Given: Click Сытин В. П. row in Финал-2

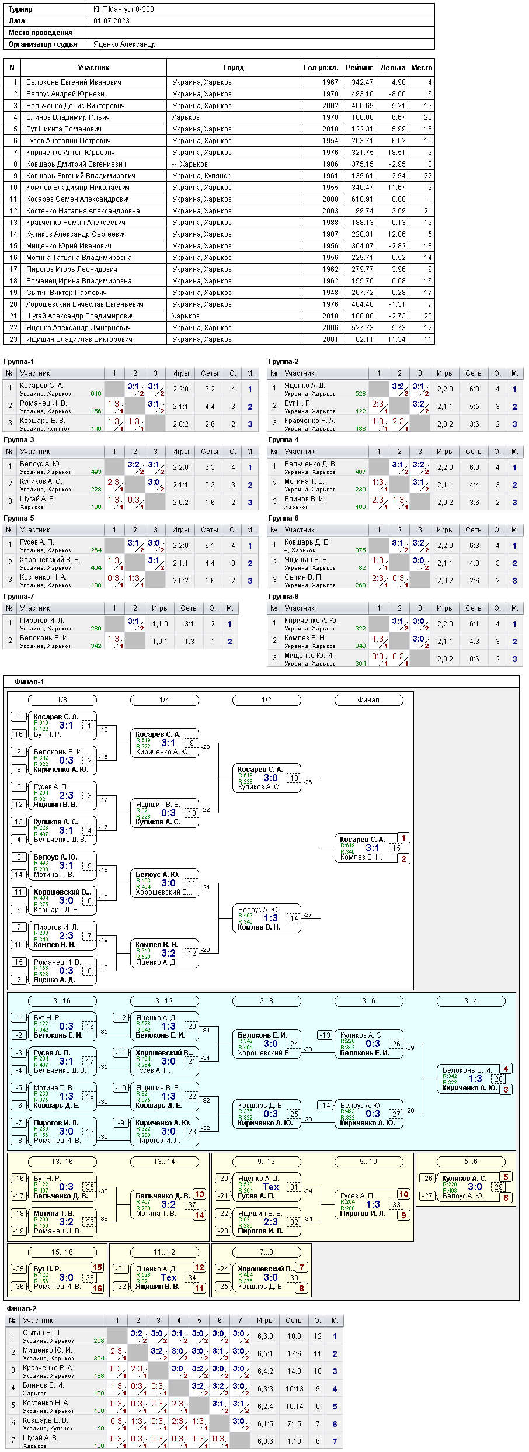Looking at the screenshot, I should pyautogui.click(x=175, y=1336).
